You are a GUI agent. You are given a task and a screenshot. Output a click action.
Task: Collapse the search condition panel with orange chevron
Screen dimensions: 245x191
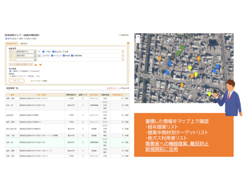(128, 43)
